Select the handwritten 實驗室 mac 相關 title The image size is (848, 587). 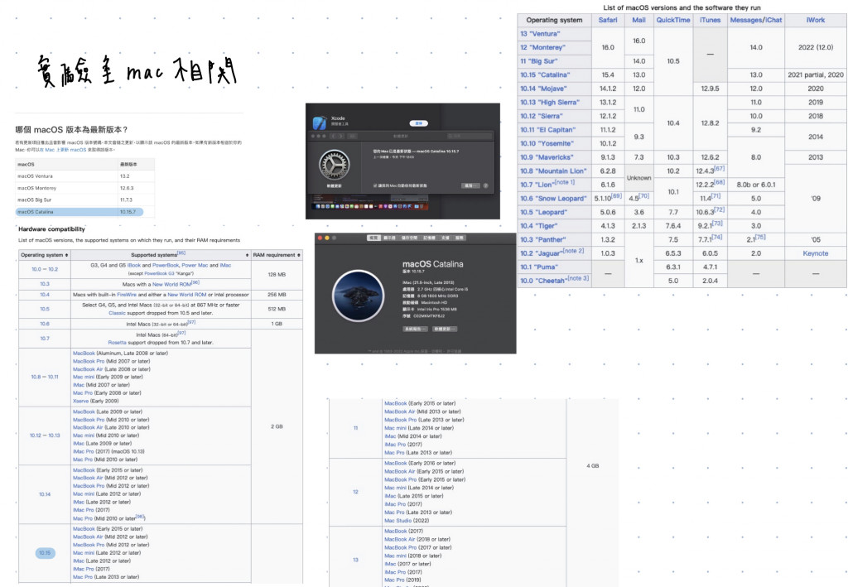pyautogui.click(x=137, y=71)
